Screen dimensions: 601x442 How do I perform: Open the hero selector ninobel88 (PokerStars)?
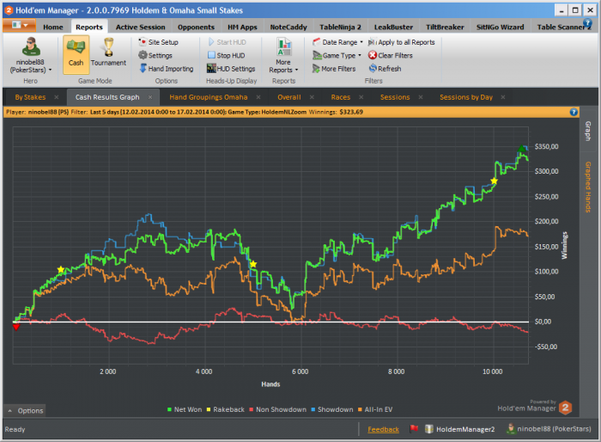[31, 56]
